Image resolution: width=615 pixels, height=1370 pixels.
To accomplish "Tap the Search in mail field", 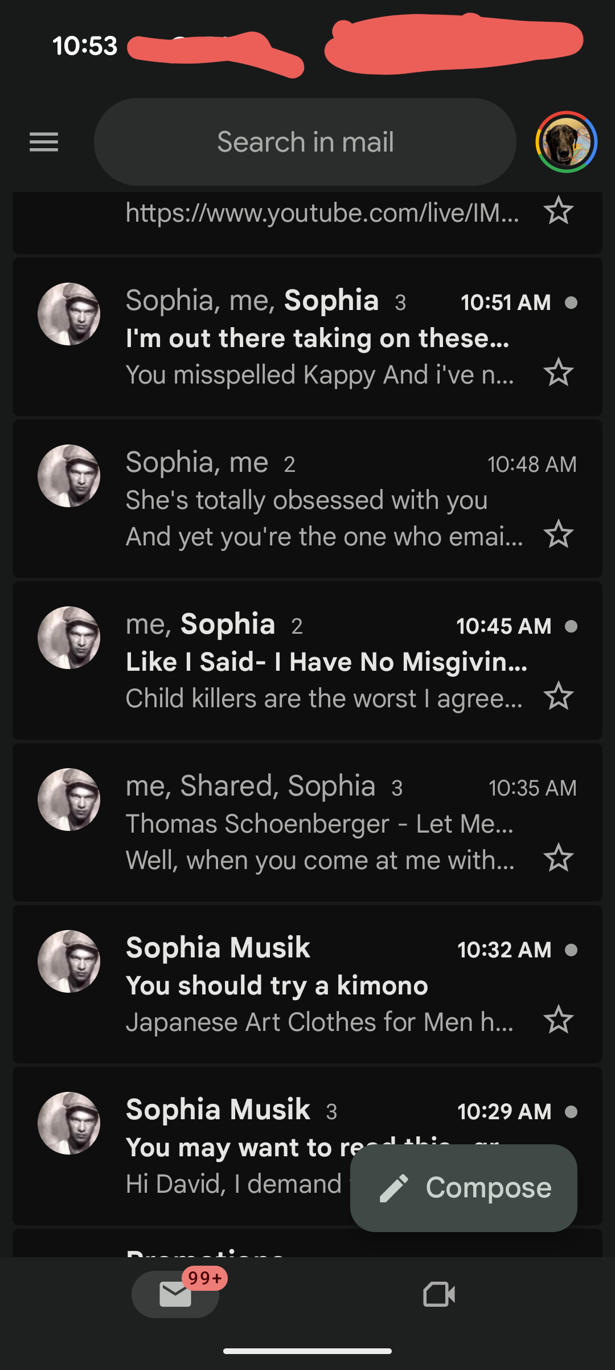I will coord(305,142).
